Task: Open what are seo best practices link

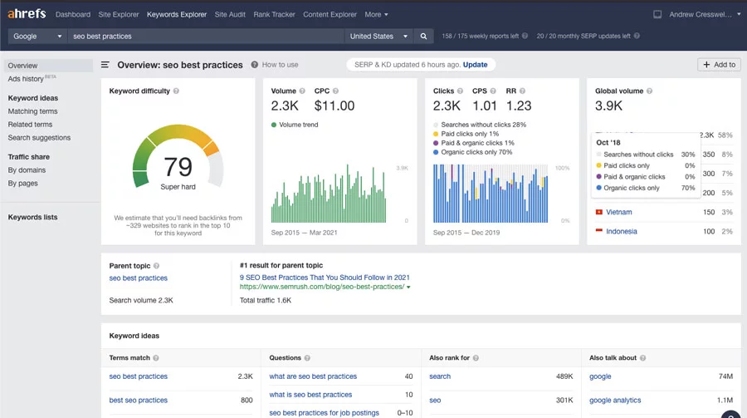Action: point(313,376)
